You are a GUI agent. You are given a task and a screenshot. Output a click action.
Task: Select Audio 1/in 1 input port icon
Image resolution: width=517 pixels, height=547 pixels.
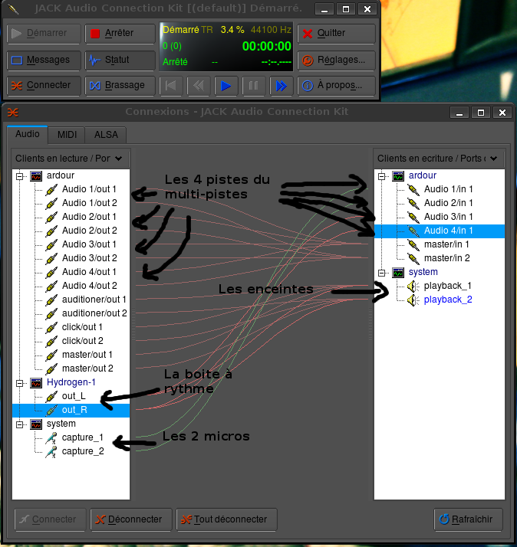413,190
